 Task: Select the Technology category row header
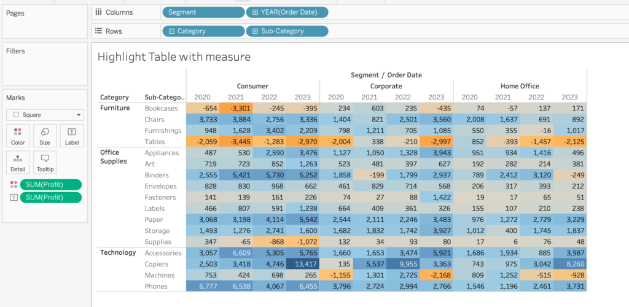pyautogui.click(x=119, y=252)
